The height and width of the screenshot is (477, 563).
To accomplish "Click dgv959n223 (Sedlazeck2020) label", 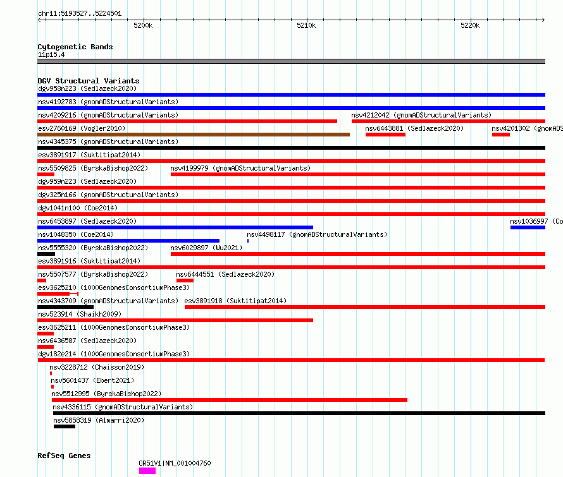I will coord(87,181).
